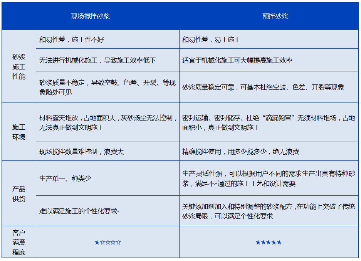Click the third star in the right rating
Image resolution: width=361 pixels, height=261 pixels.
(269, 242)
